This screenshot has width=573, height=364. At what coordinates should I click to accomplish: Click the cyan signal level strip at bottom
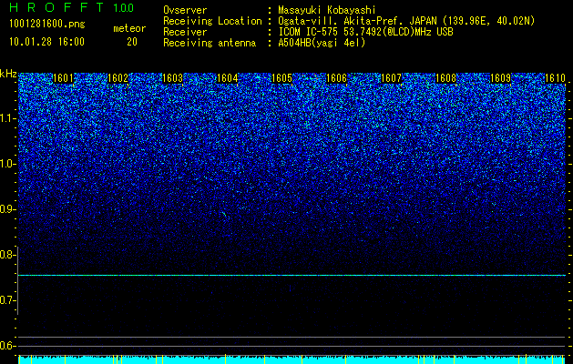[292, 359]
